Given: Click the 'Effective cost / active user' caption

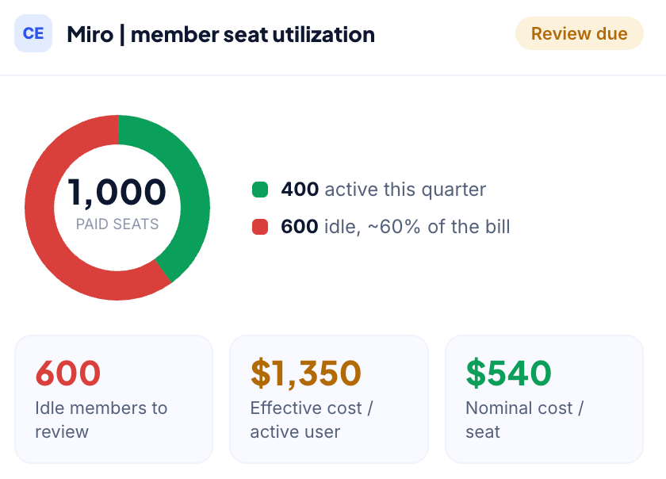Looking at the screenshot, I should 312,420.
